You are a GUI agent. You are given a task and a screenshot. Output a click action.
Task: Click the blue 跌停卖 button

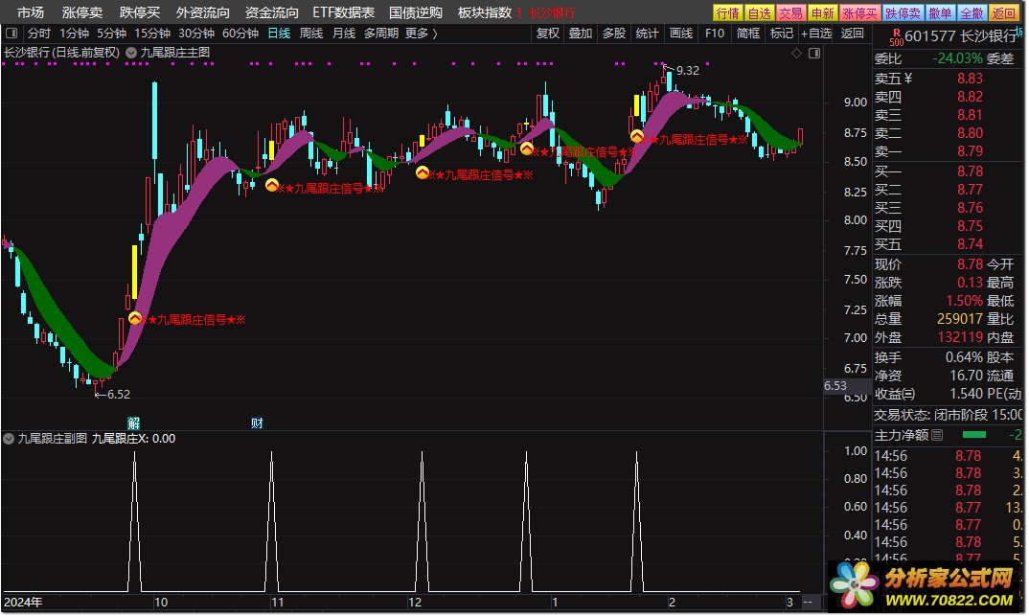tap(903, 13)
